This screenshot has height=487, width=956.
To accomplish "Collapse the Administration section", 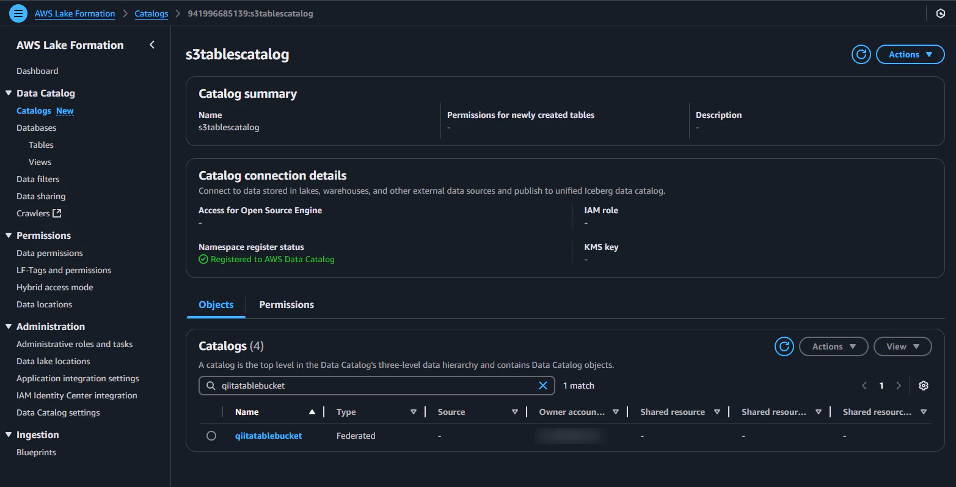I will 9,326.
